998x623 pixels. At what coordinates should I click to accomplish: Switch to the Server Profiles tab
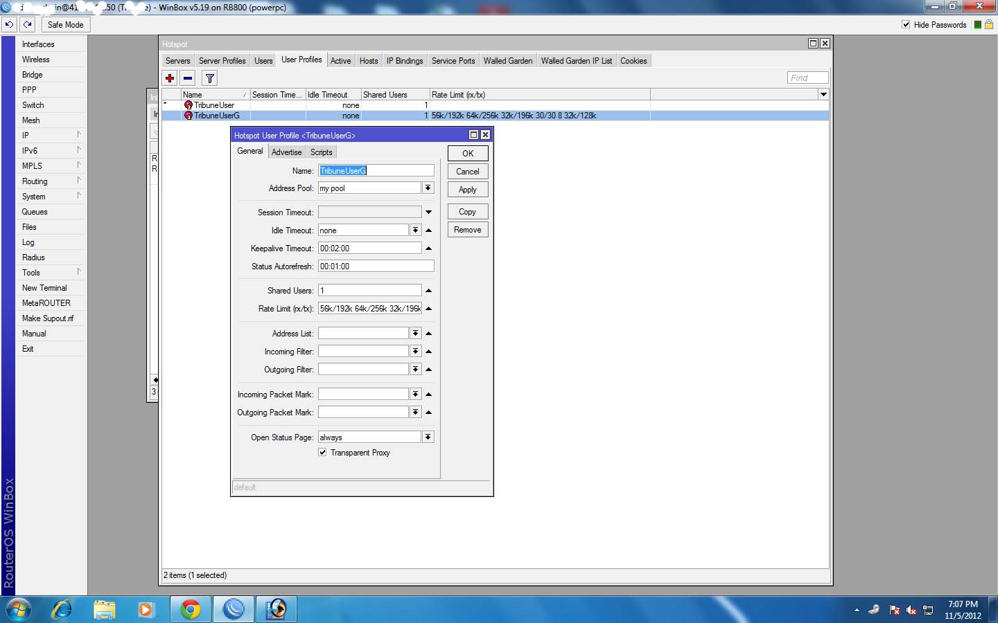click(222, 61)
